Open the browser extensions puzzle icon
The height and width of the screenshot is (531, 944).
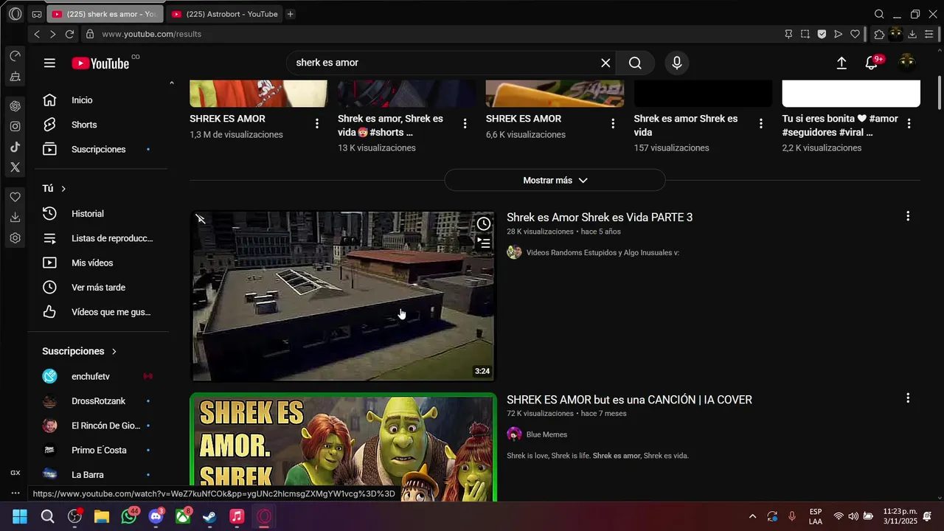point(879,34)
